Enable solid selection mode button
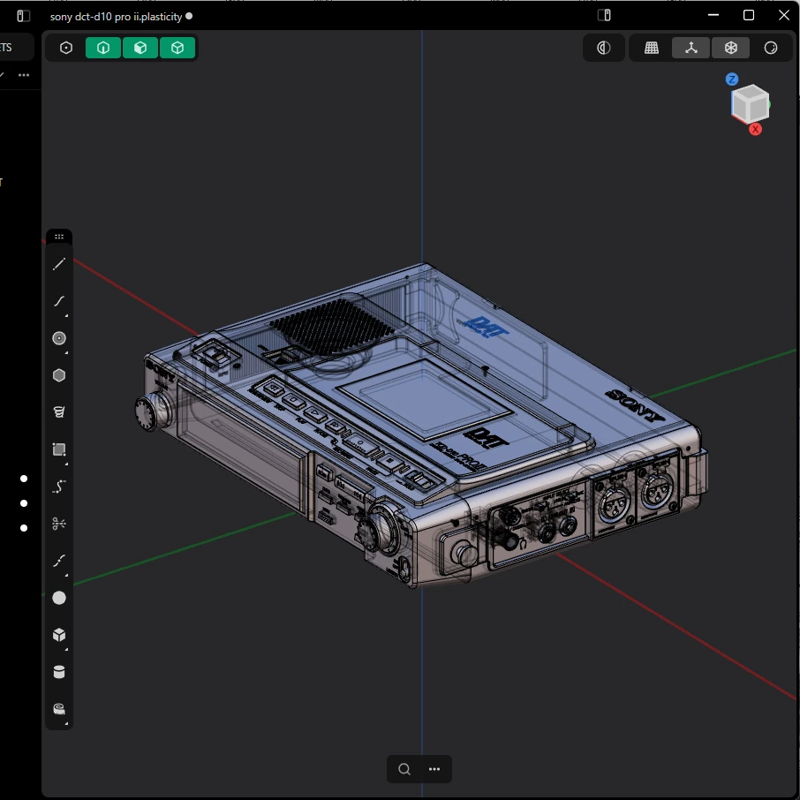 pos(177,48)
